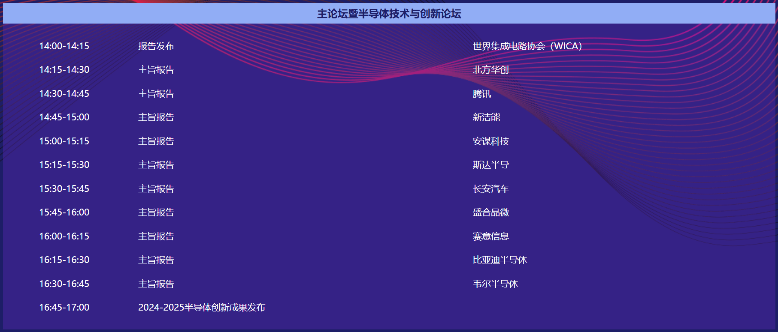Select the time slot 14:15-14:30

click(64, 69)
